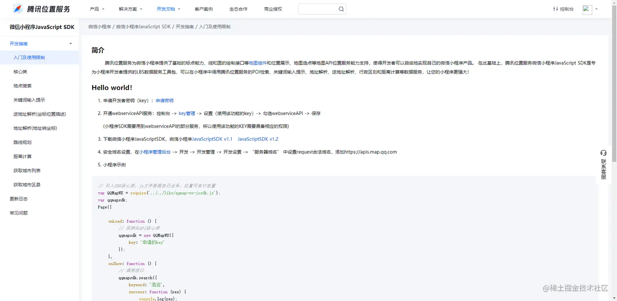Click the search magnifier icon
The image size is (617, 301).
tap(341, 9)
